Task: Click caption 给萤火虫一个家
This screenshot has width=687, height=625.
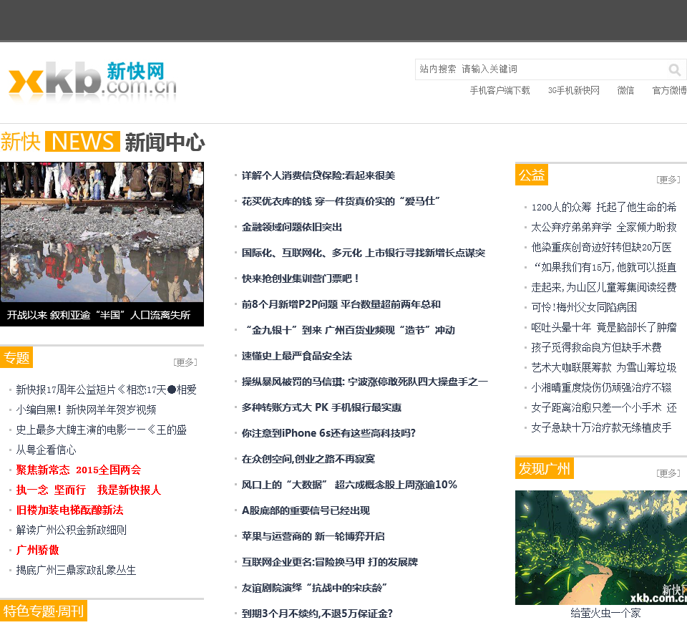Action: tap(605, 613)
